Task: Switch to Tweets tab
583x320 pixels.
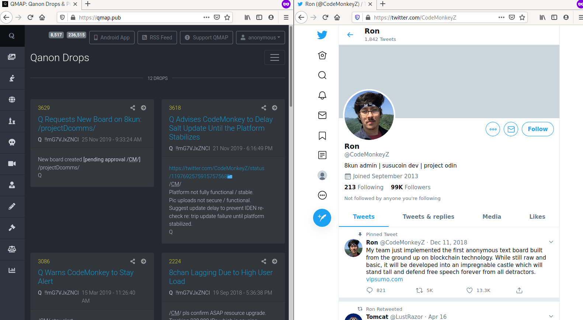Action: pyautogui.click(x=364, y=217)
